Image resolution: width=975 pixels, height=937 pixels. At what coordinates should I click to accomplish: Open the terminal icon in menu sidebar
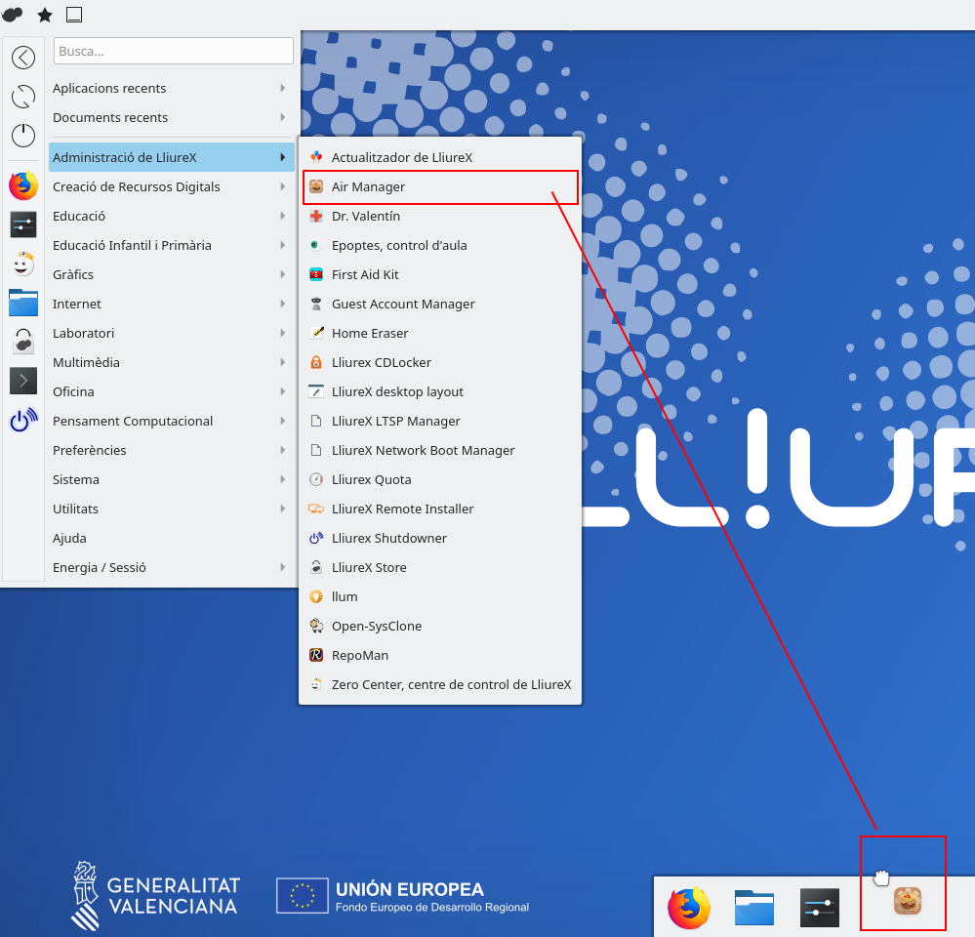[23, 381]
